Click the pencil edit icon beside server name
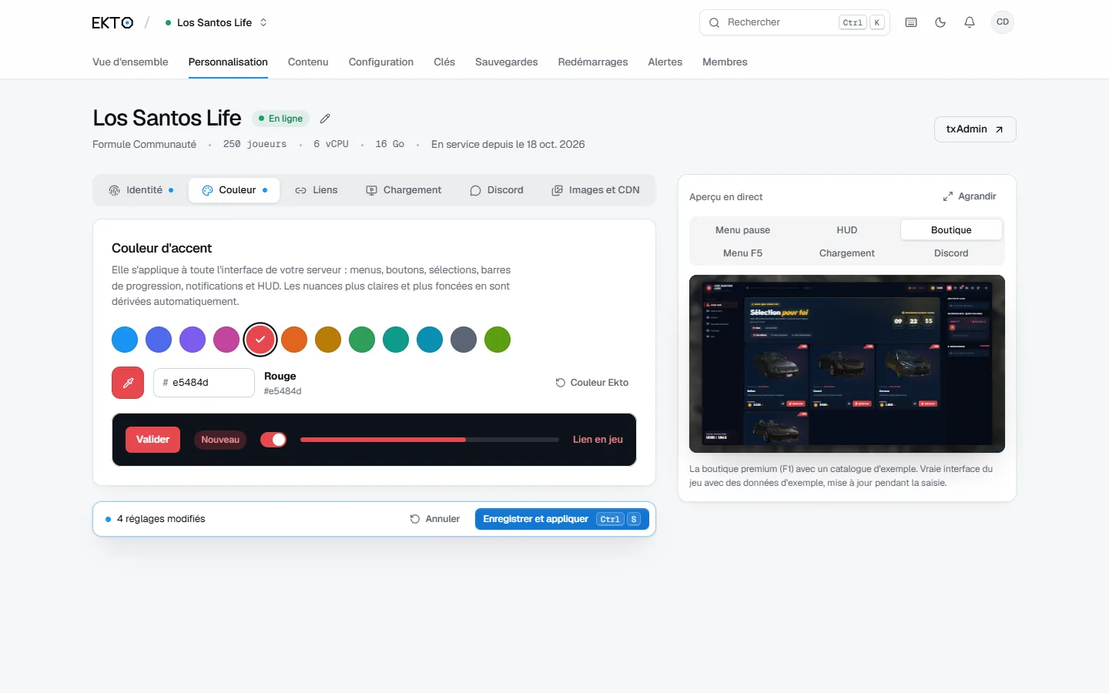The width and height of the screenshot is (1109, 693). point(325,119)
